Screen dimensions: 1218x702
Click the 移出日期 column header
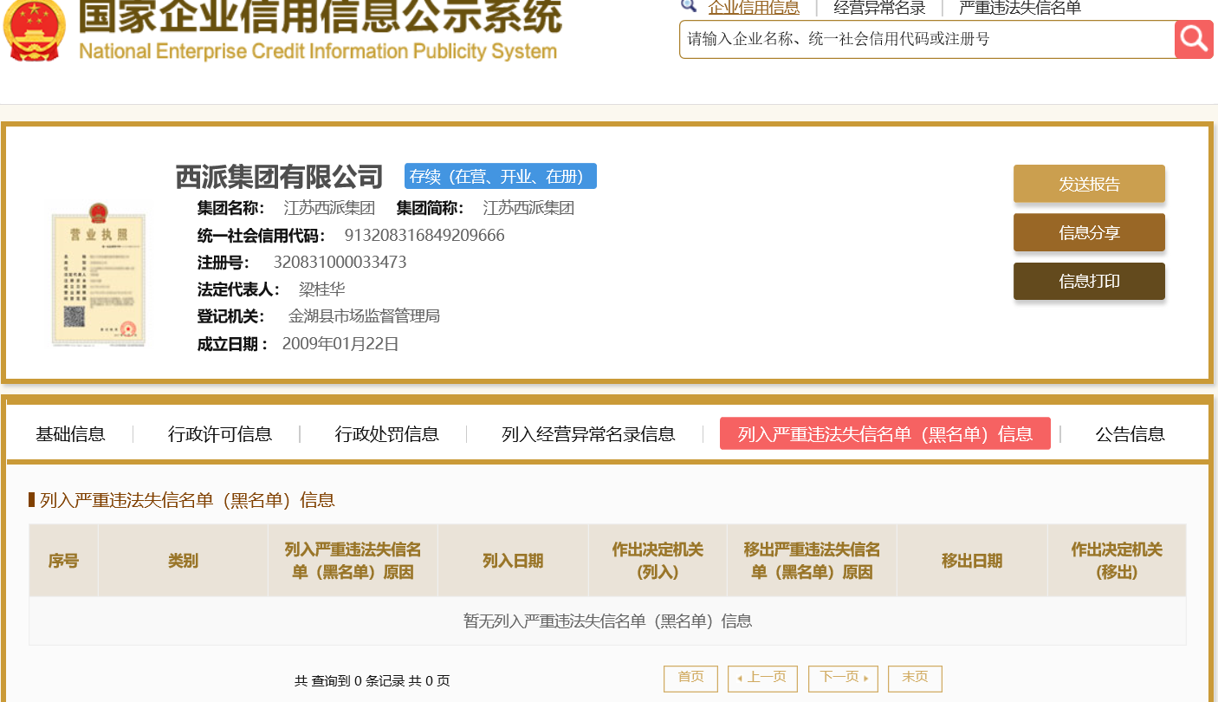click(x=972, y=561)
